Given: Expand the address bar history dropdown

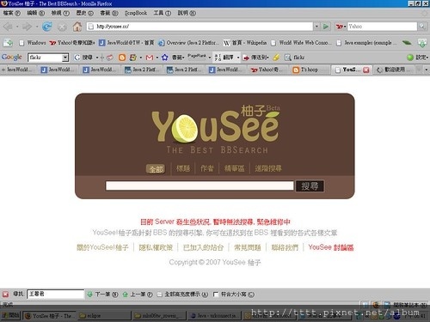Looking at the screenshot, I should coord(316,27).
